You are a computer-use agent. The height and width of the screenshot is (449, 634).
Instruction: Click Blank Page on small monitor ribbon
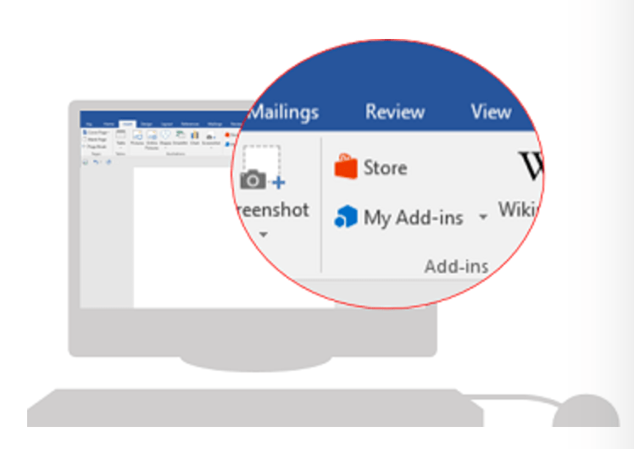[96, 140]
